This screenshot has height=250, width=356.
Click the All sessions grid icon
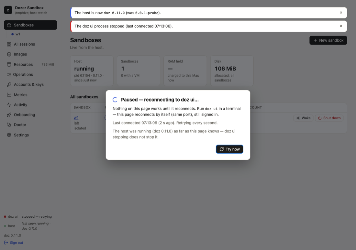9,44
